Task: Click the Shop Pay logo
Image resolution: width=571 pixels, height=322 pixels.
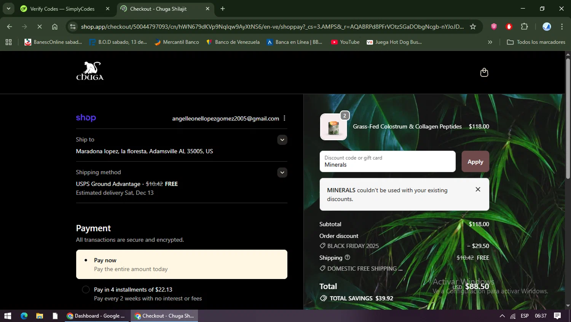Action: click(x=86, y=118)
